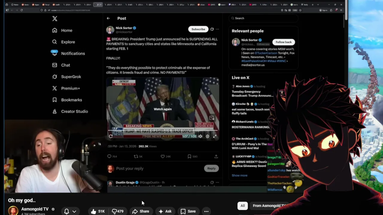Open Bookmarks in X sidebar
The width and height of the screenshot is (383, 215).
pos(67,100)
